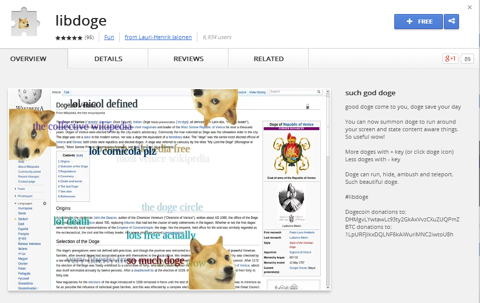Click the libdoge puzzle-piece extension icon

click(x=26, y=22)
